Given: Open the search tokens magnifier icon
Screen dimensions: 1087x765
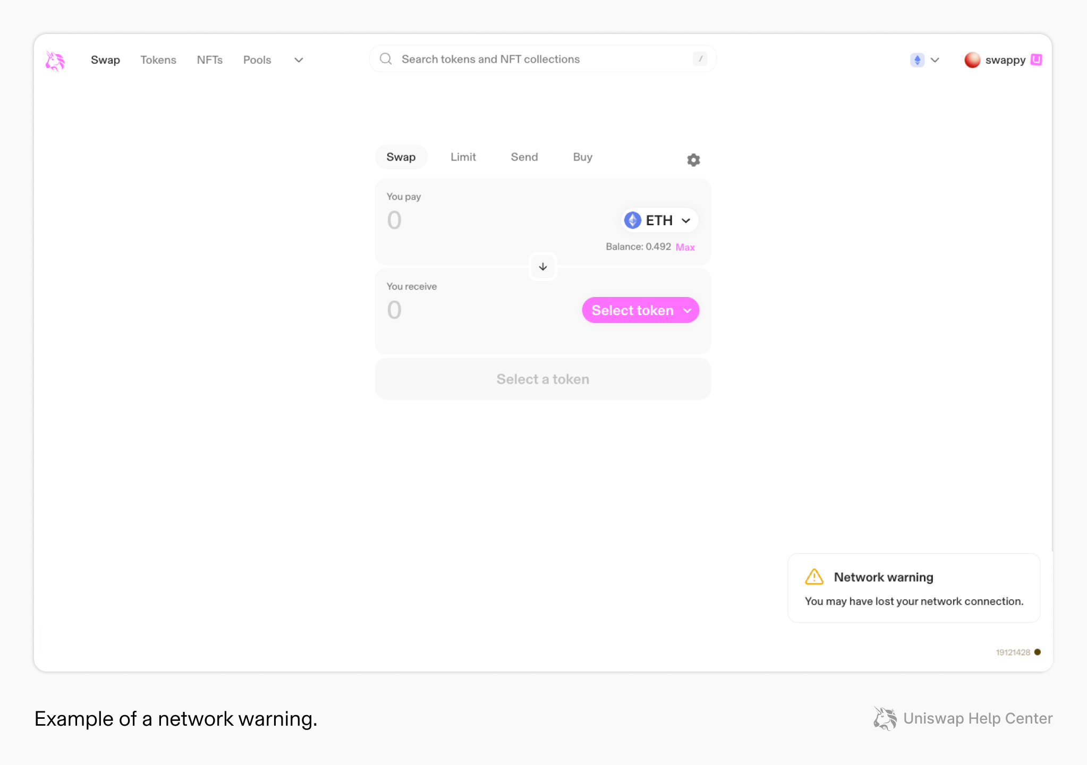Looking at the screenshot, I should pyautogui.click(x=386, y=58).
